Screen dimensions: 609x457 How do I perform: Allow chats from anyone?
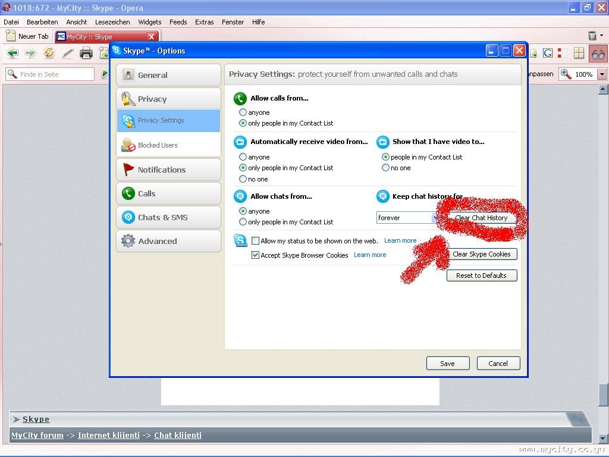coord(243,211)
